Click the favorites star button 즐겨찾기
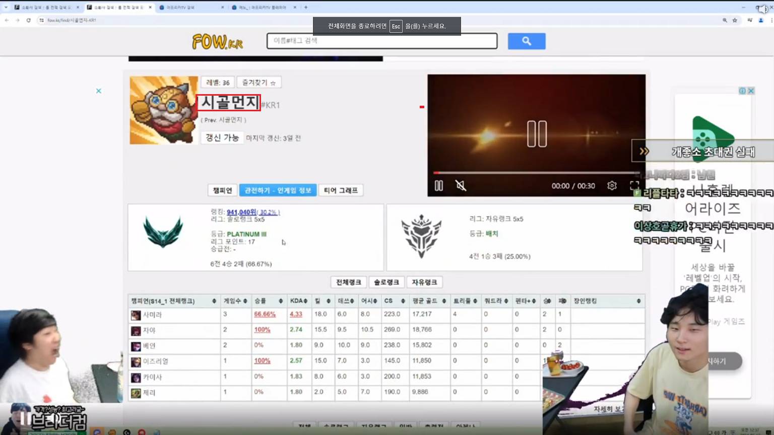Screen dimensions: 774x435 pos(259,83)
